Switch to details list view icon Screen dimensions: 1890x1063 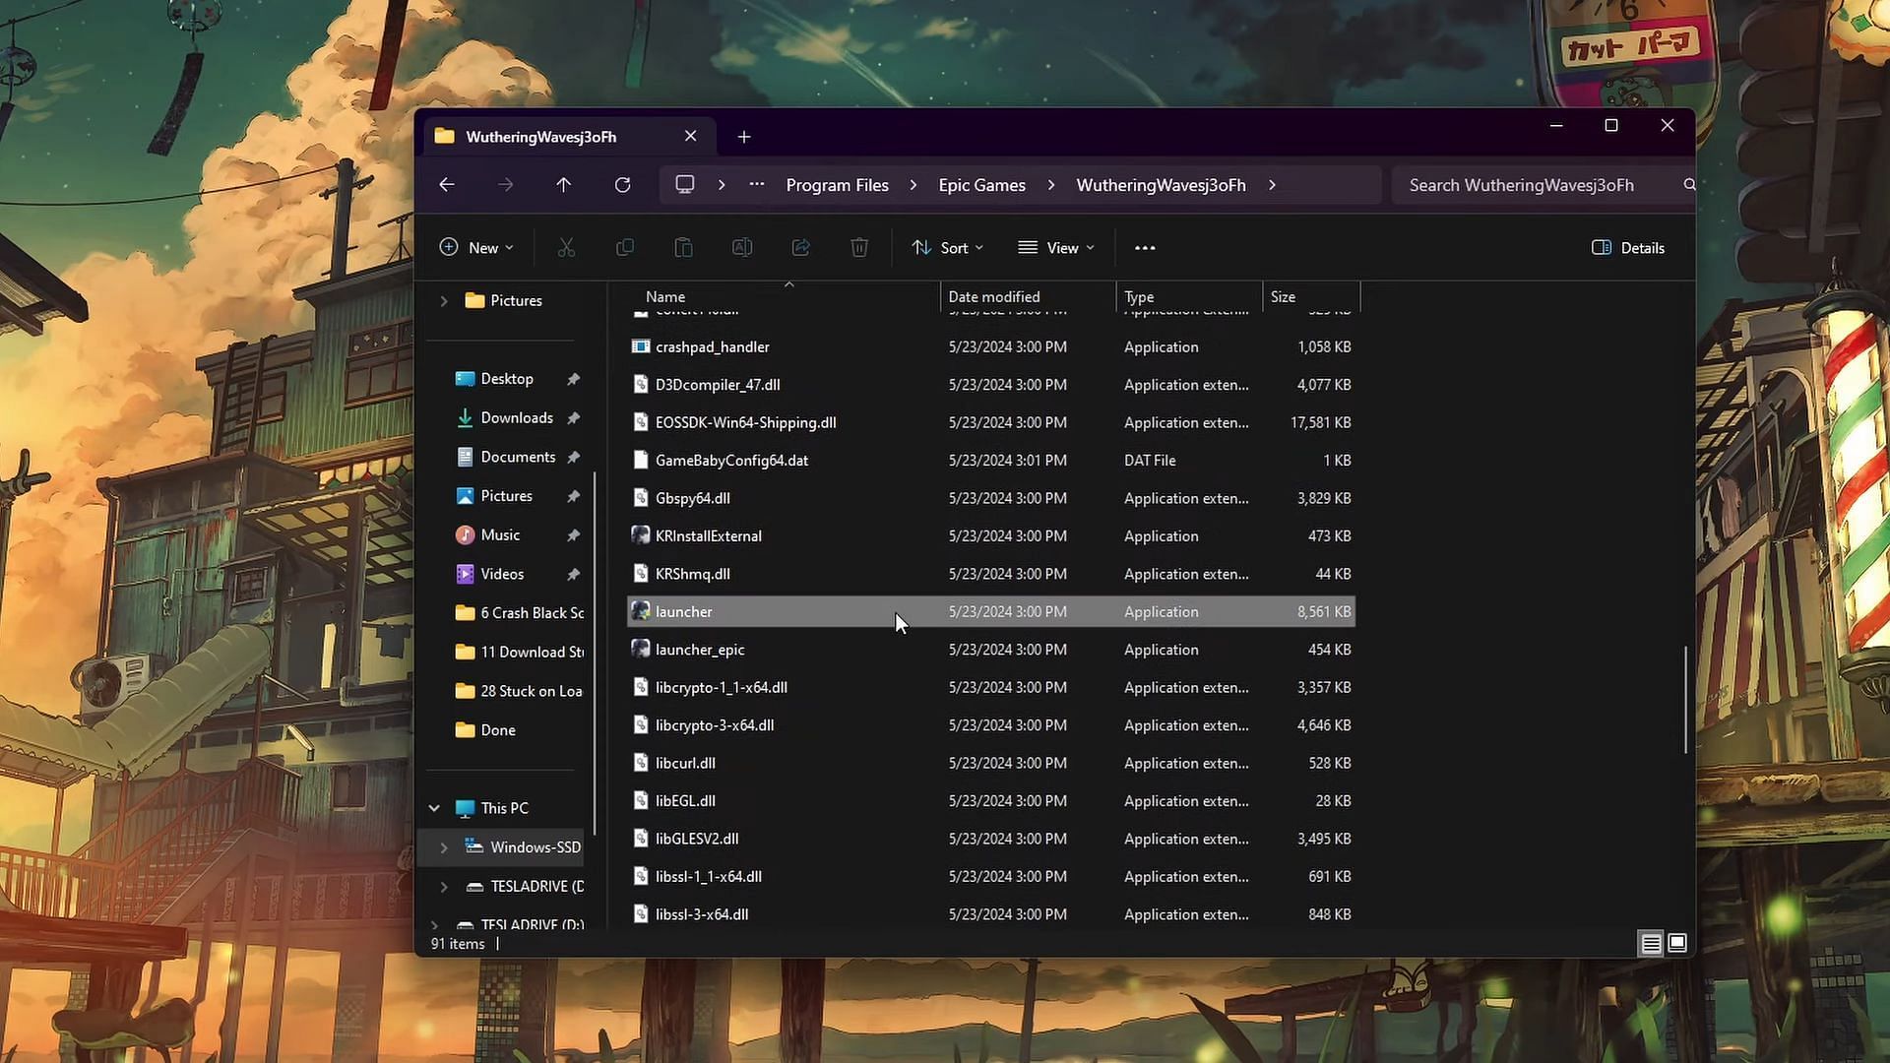pyautogui.click(x=1651, y=944)
